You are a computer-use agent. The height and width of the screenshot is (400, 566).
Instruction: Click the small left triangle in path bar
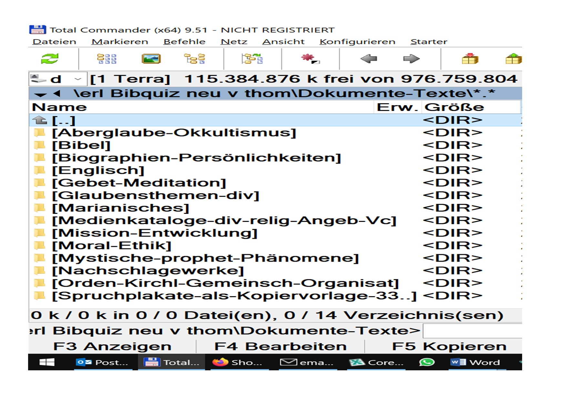click(57, 94)
